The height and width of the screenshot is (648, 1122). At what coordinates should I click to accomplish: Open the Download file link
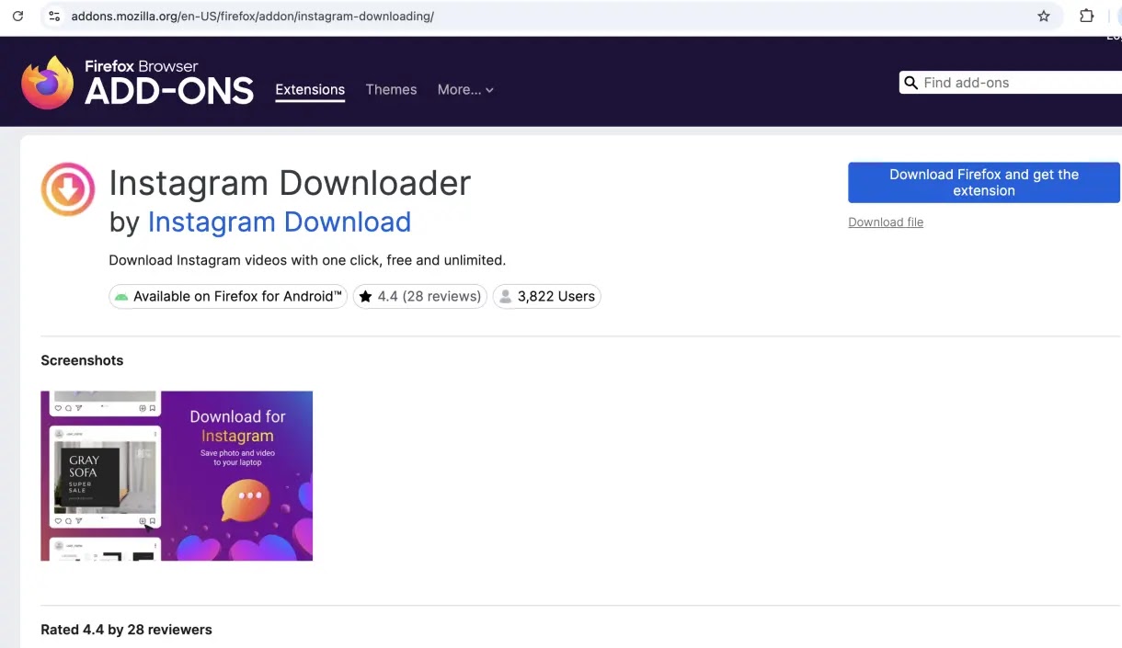pos(885,222)
